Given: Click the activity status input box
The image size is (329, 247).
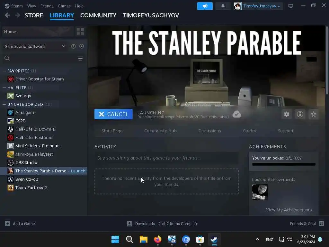Looking at the screenshot, I should [x=167, y=158].
